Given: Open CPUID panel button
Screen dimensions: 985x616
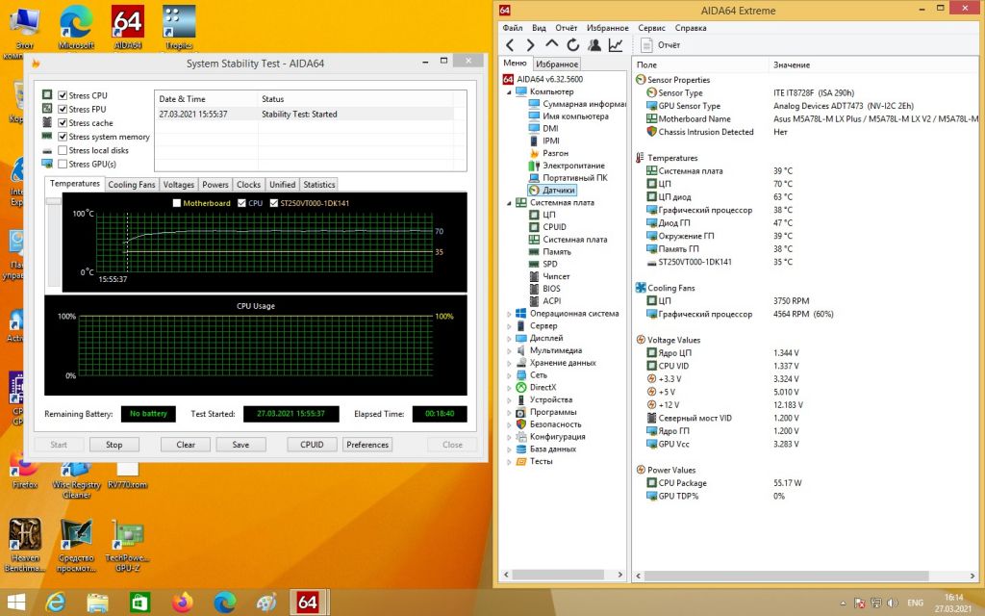Looking at the screenshot, I should 312,445.
